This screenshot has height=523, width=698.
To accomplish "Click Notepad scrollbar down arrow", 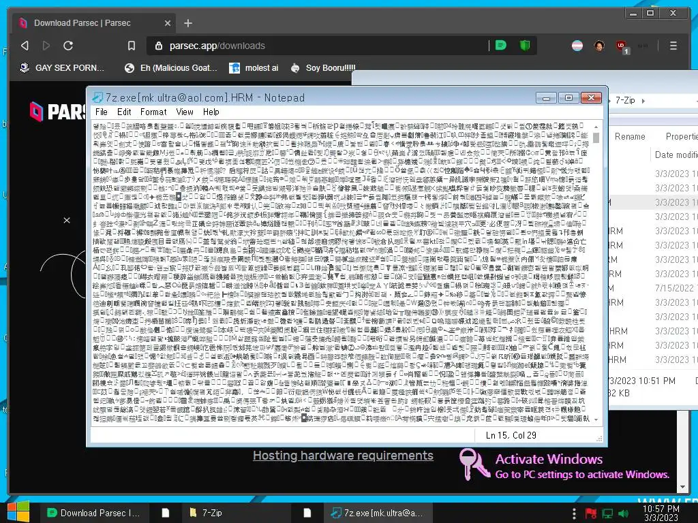I will coord(596,419).
